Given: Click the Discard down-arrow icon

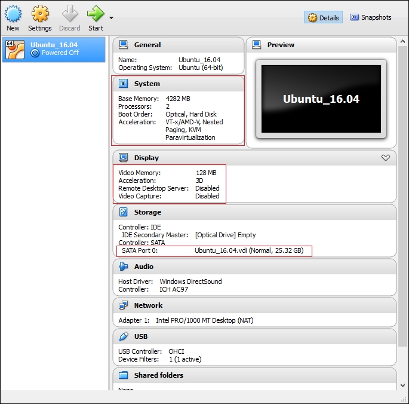Looking at the screenshot, I should [70, 14].
